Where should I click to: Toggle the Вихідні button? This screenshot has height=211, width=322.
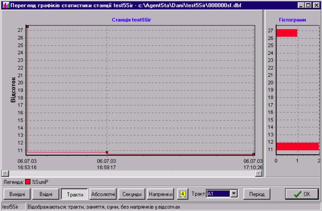pos(17,194)
